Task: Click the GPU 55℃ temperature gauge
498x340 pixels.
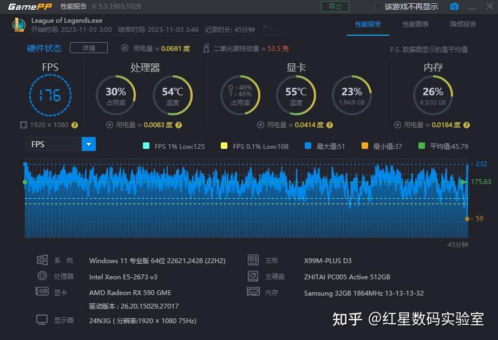Action: click(x=296, y=95)
